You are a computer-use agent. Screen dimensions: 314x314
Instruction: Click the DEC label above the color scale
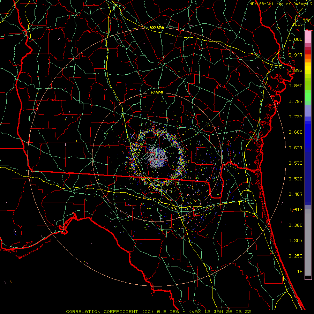[306, 21]
